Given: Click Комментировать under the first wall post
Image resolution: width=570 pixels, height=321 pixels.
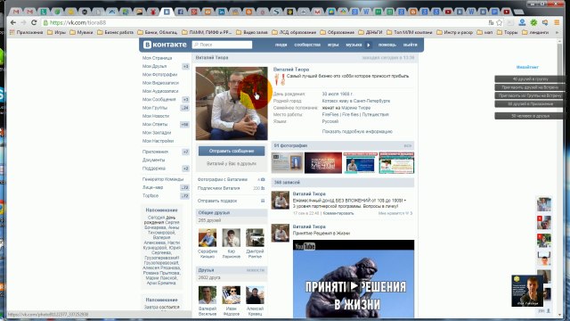Looking at the screenshot, I should coord(338,213).
